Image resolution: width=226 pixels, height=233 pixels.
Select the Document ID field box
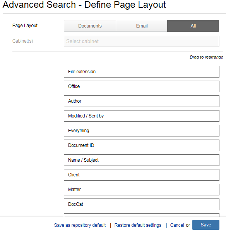coord(142,145)
